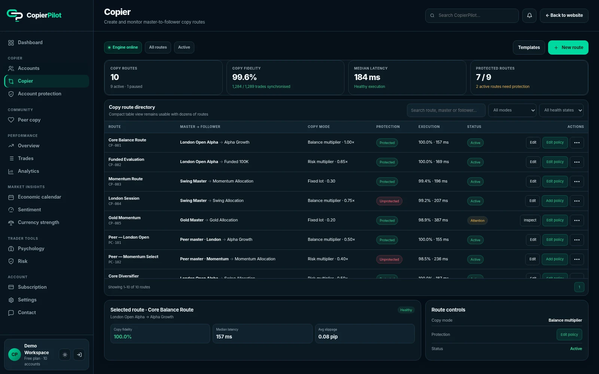Select page 1 in pagination
Viewport: 599px width, 374px height.
[579, 287]
